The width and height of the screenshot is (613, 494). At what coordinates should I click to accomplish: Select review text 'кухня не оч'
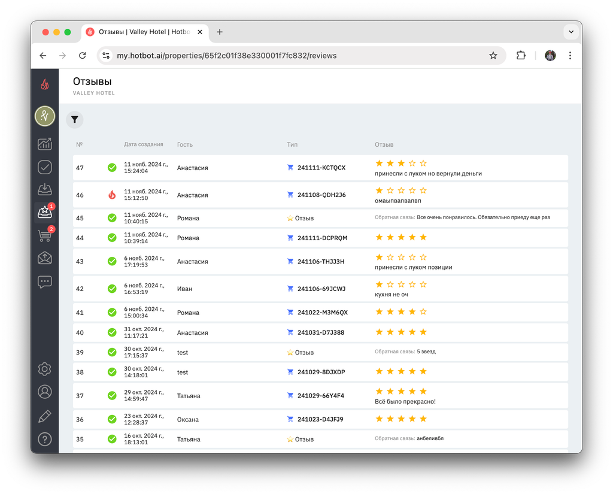(391, 295)
